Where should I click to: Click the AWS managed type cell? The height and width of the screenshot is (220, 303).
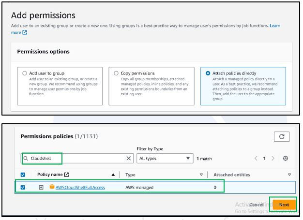[139, 188]
